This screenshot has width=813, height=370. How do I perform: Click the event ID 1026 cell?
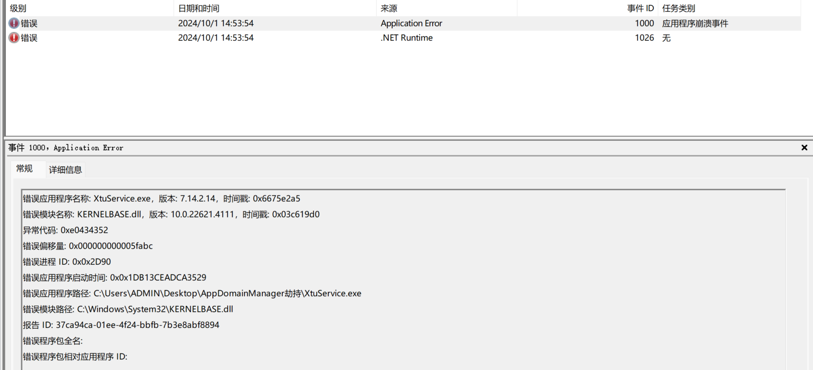coord(644,38)
